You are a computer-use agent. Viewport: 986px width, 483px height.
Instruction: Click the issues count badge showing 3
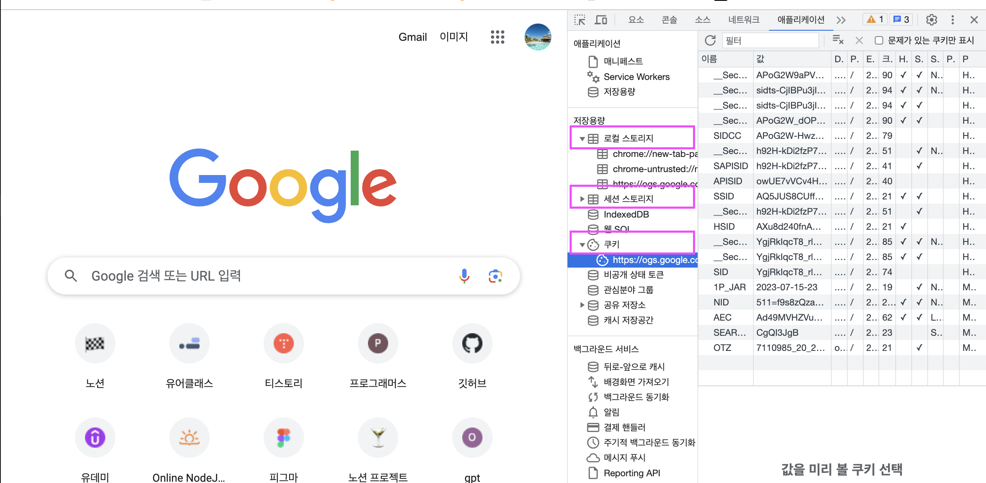(x=901, y=19)
